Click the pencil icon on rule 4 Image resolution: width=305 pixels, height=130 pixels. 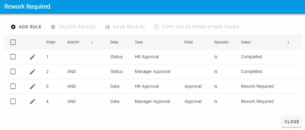coord(33,101)
